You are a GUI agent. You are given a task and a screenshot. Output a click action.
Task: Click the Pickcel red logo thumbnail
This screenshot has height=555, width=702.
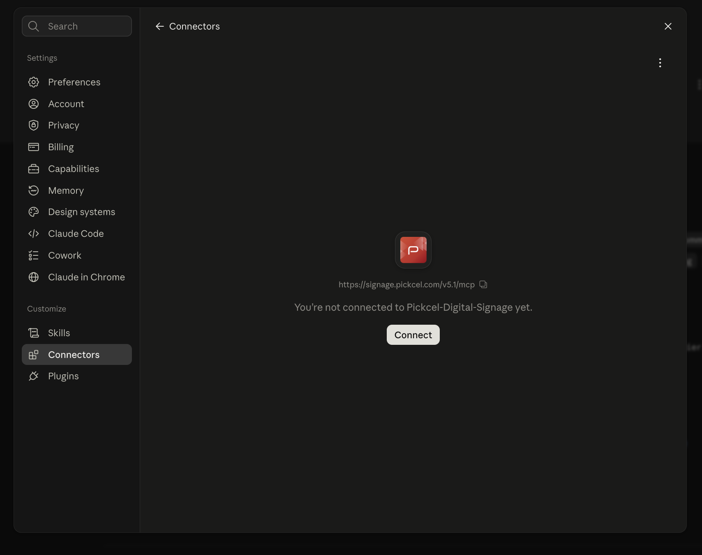413,250
